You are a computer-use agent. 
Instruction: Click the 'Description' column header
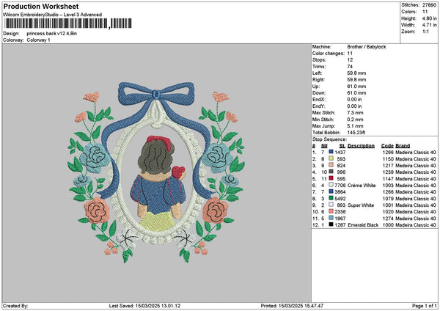click(x=361, y=146)
